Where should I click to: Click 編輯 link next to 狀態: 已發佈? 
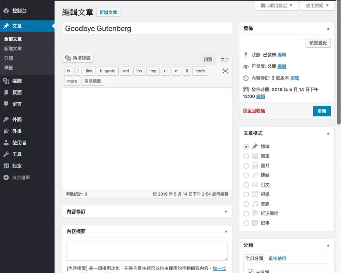pyautogui.click(x=282, y=55)
